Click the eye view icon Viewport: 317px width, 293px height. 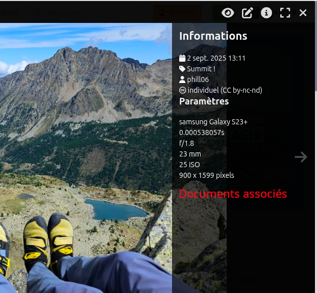228,13
